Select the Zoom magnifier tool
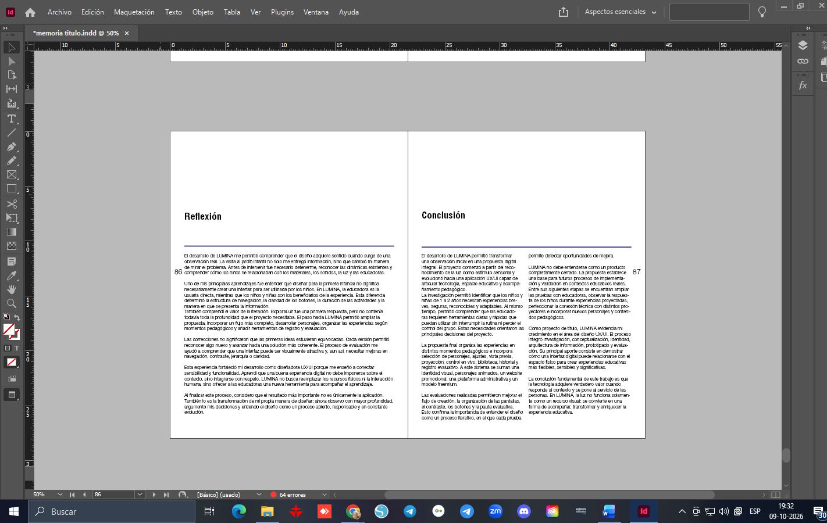The width and height of the screenshot is (827, 523). [12, 303]
